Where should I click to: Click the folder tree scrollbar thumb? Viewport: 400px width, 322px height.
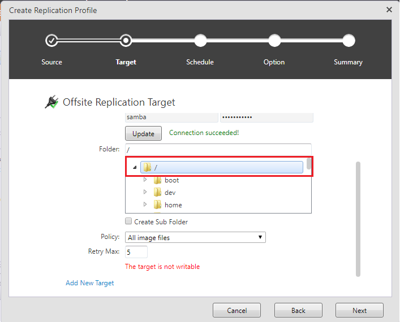309,164
